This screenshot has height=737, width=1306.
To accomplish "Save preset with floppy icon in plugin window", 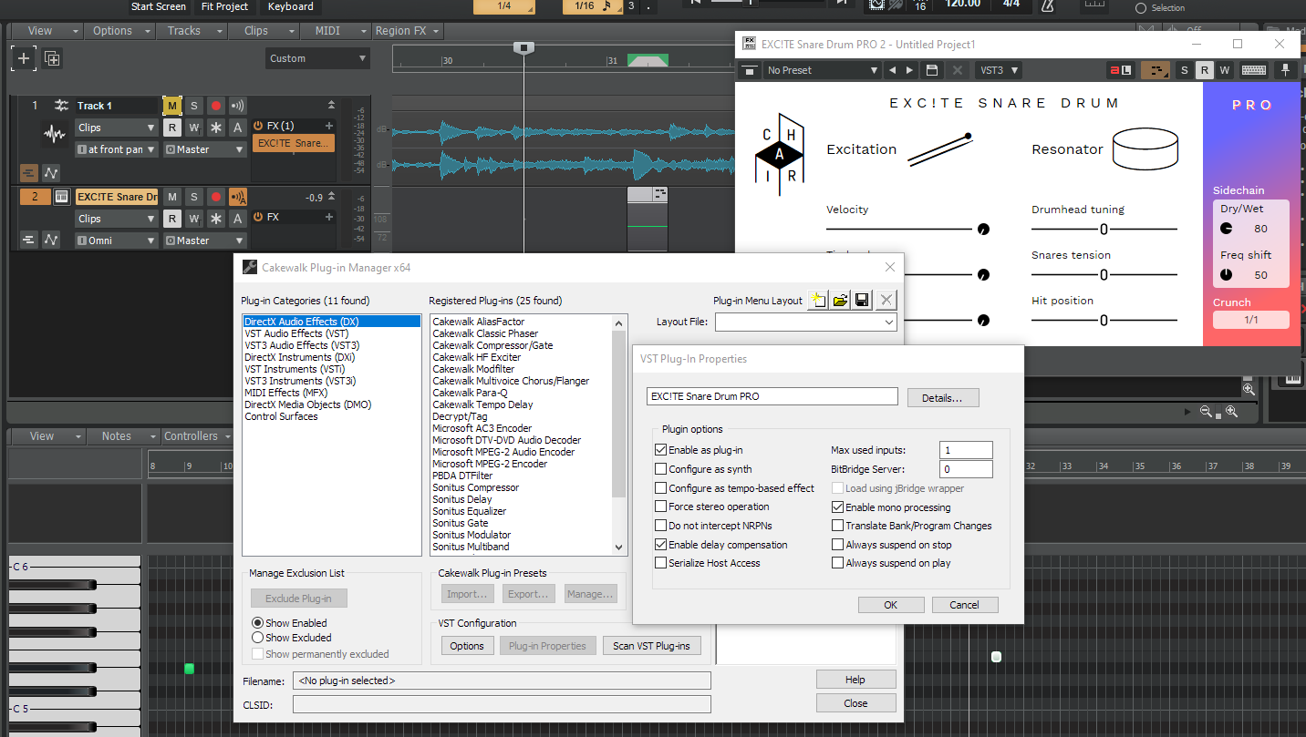I will pos(931,70).
